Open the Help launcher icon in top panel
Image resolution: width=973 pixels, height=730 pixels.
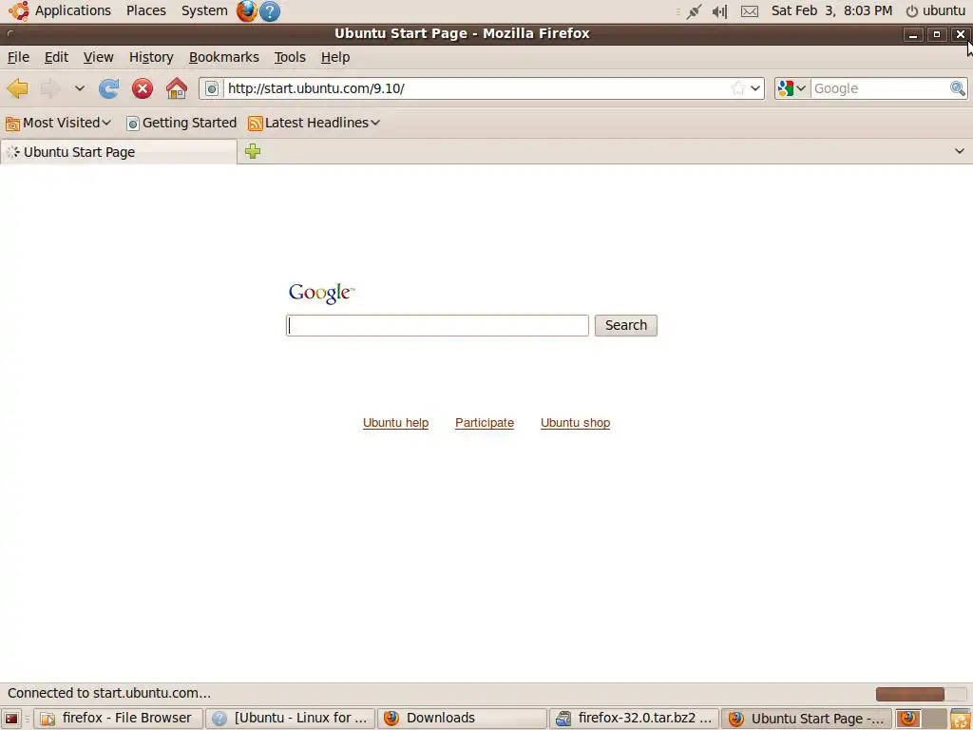(269, 11)
